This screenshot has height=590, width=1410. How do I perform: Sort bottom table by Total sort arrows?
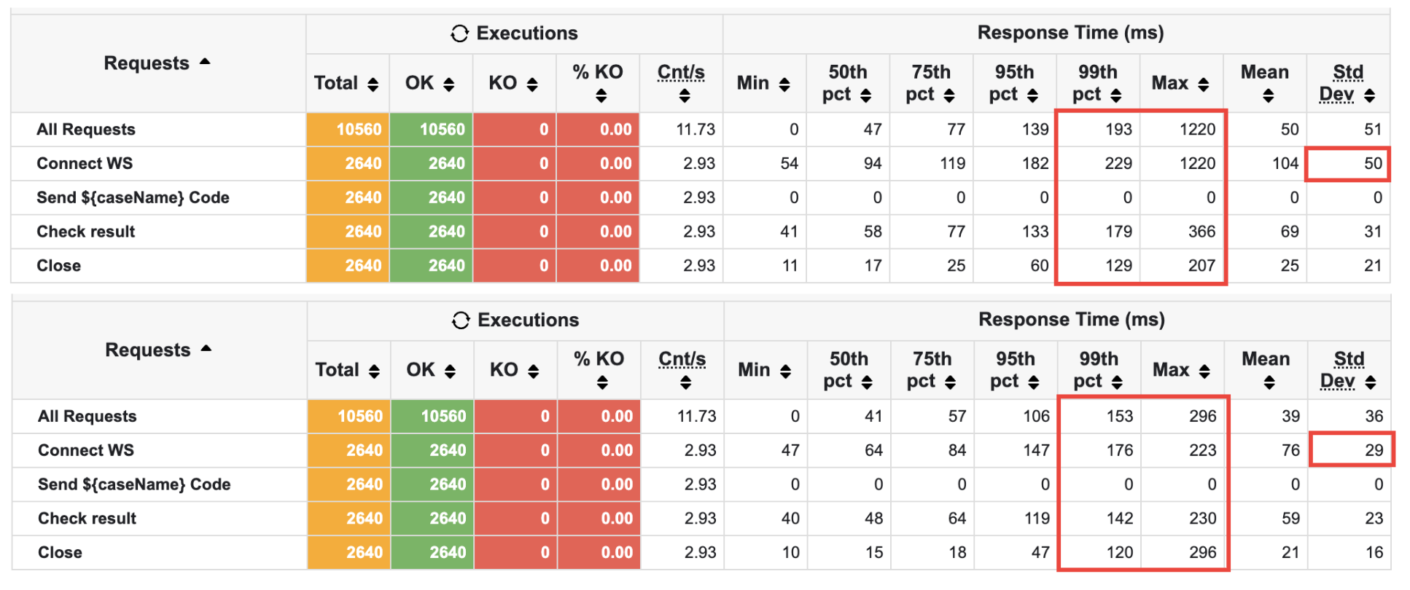(x=375, y=371)
